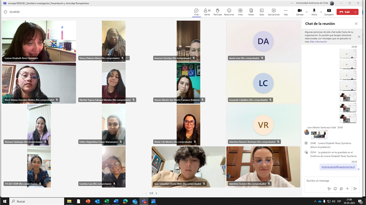The height and width of the screenshot is (205, 366).
Task: Open image thumbnail from Juan Alberto Sanhueza Vidal
Action: coord(319,134)
